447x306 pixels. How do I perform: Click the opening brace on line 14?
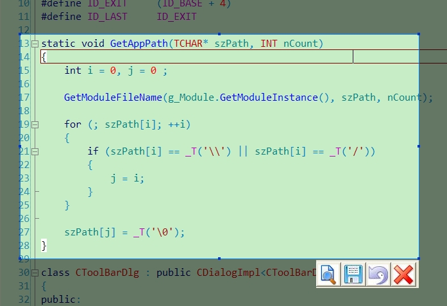[x=44, y=57]
